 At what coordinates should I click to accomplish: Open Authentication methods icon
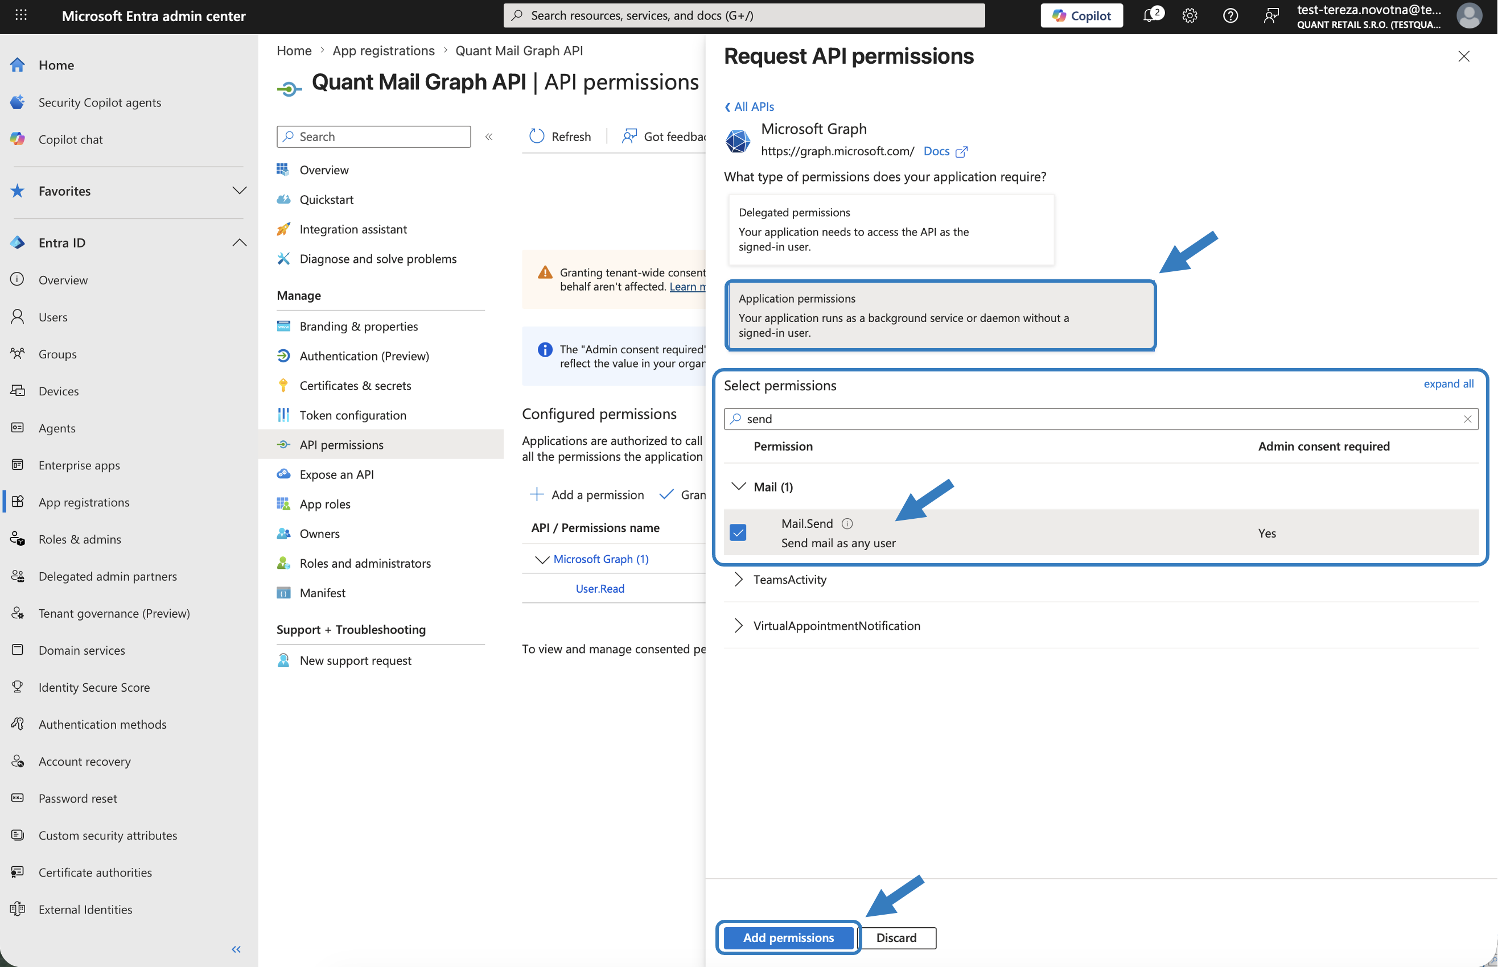pos(18,724)
